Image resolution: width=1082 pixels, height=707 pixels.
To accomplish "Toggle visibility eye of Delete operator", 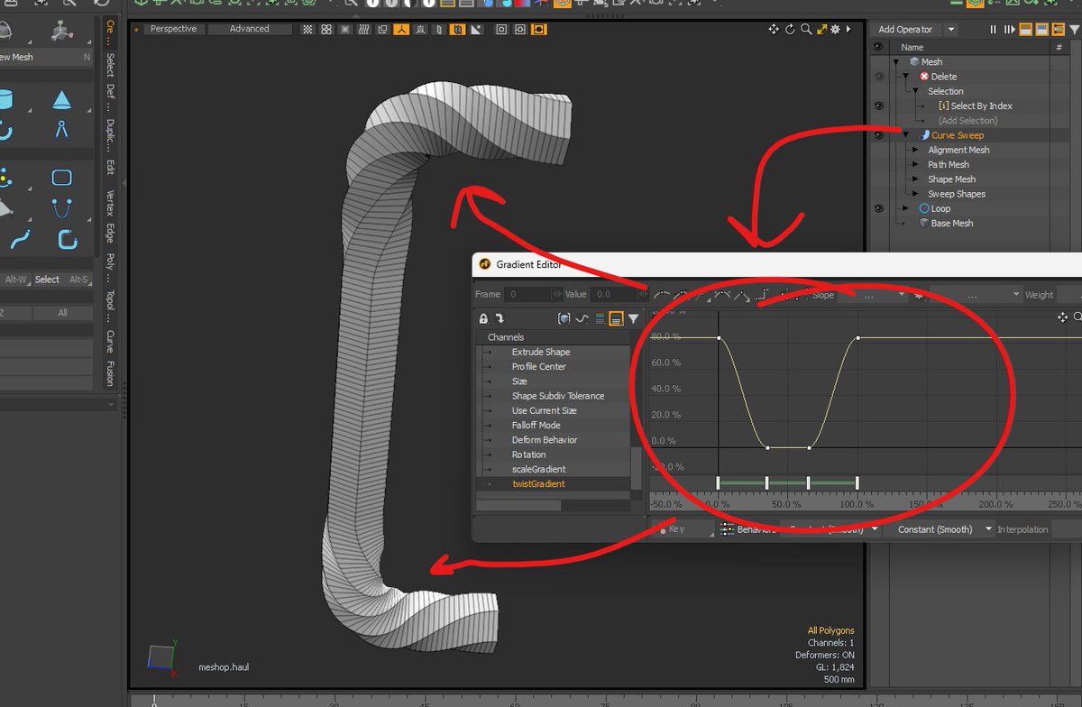I will pyautogui.click(x=879, y=77).
